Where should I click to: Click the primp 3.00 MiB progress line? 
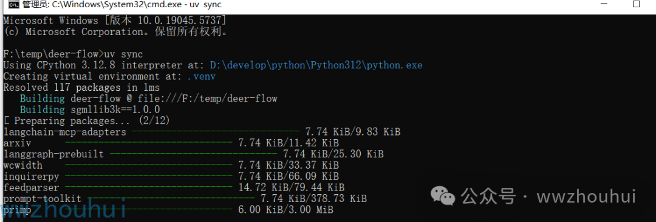click(x=168, y=210)
